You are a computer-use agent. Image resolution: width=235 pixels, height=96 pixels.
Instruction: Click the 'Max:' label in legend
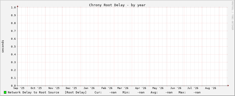coord(182,92)
